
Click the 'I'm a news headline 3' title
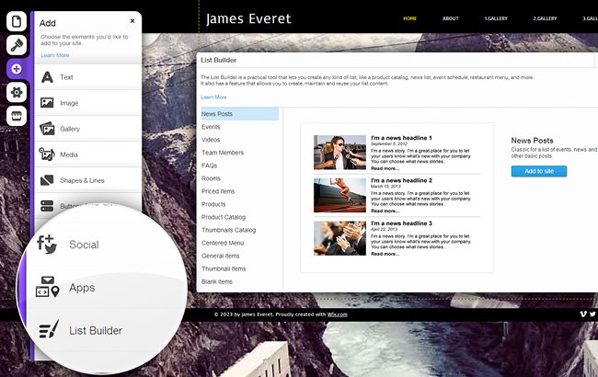[x=401, y=223]
